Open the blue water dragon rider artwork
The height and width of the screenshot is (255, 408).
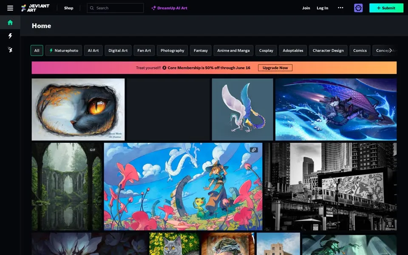336,110
